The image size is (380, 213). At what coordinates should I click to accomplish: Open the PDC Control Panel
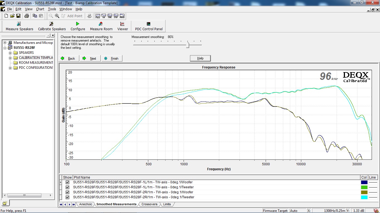click(x=149, y=26)
